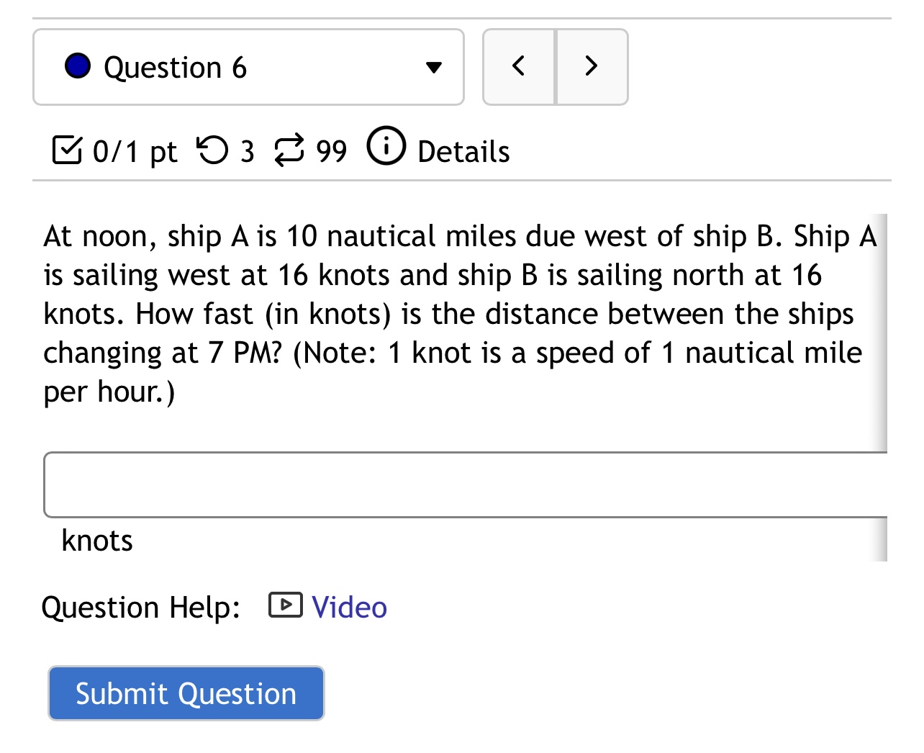
Task: Click the 0/1 pt score text
Action: coord(135,150)
